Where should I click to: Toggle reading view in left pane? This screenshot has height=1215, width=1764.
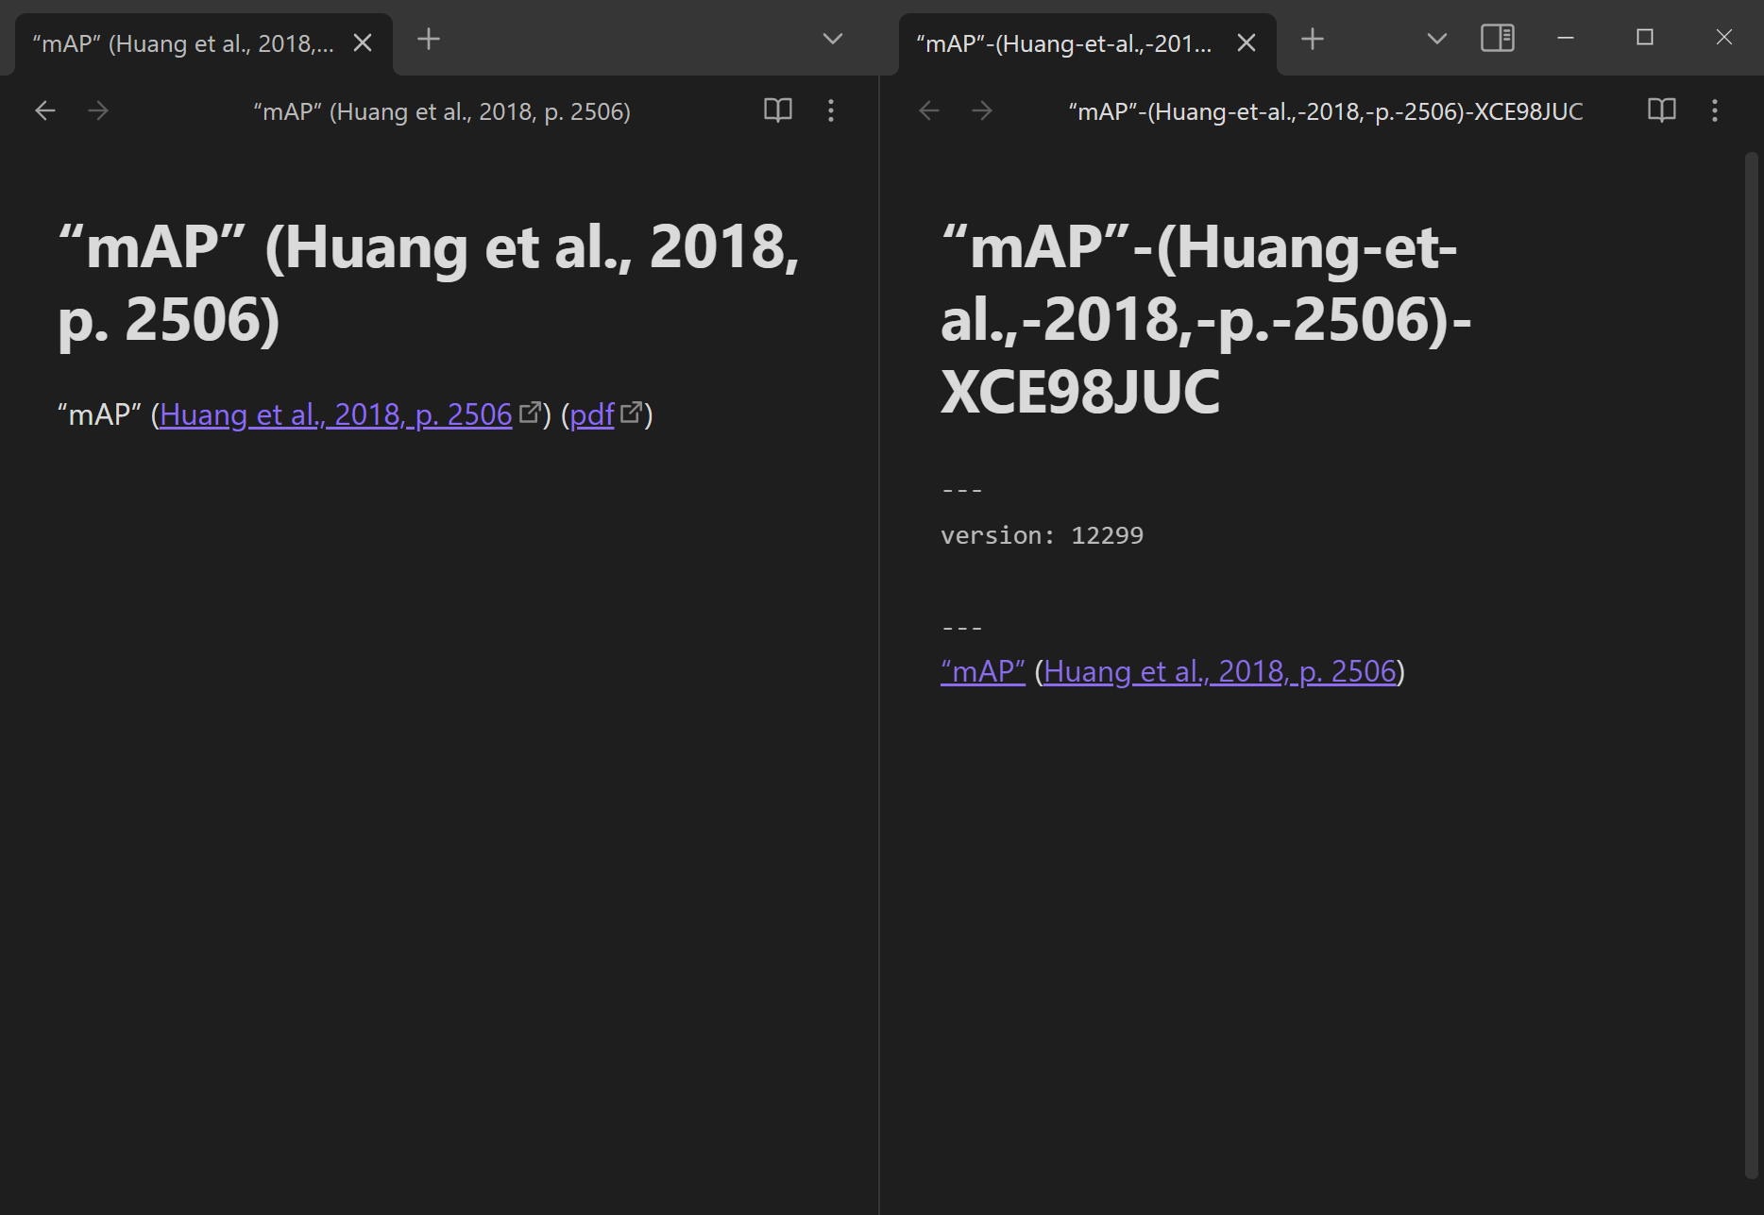(x=776, y=110)
